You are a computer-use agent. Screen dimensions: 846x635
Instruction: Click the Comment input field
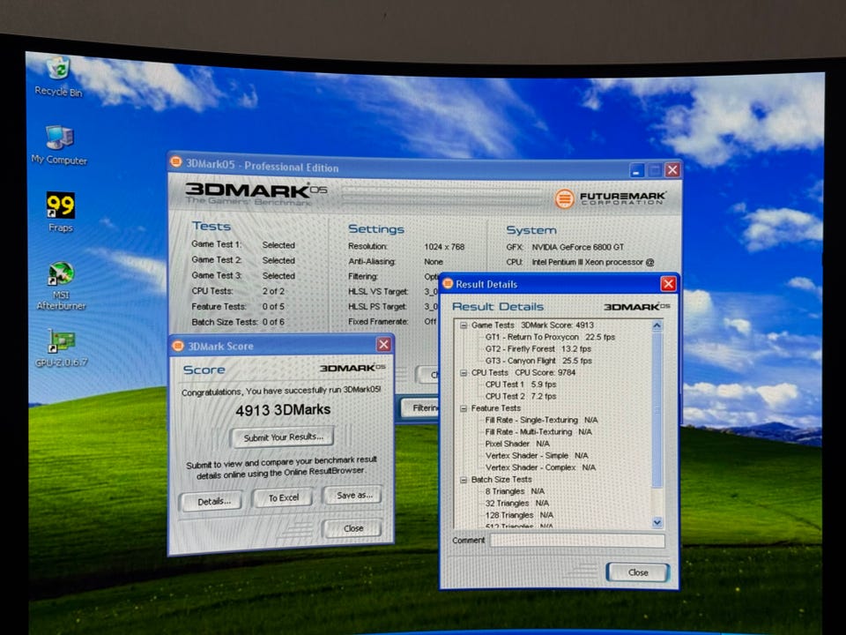576,541
